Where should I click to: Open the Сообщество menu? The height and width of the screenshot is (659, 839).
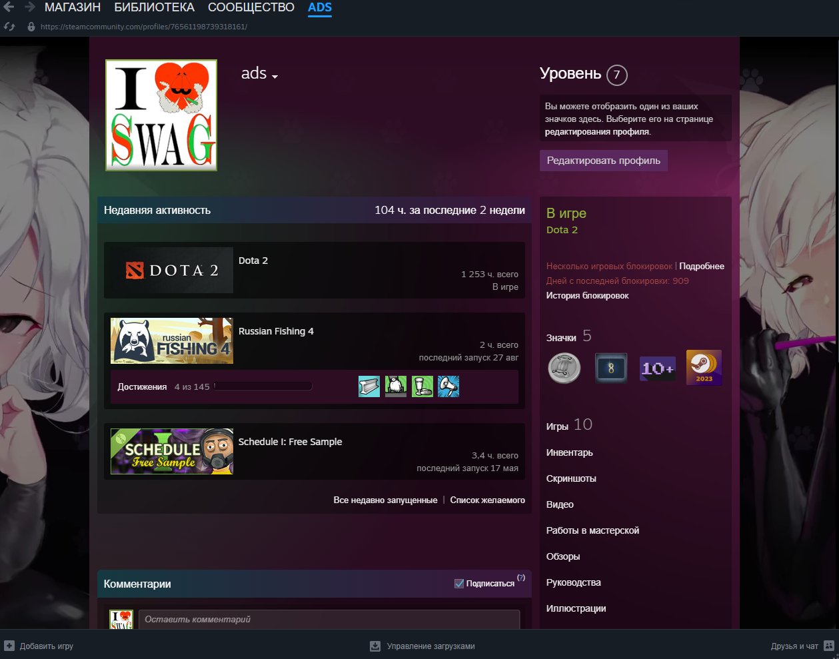point(251,8)
